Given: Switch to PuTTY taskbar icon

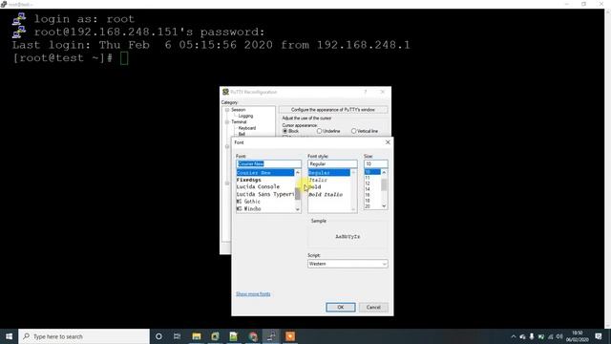Looking at the screenshot, I should [x=271, y=336].
